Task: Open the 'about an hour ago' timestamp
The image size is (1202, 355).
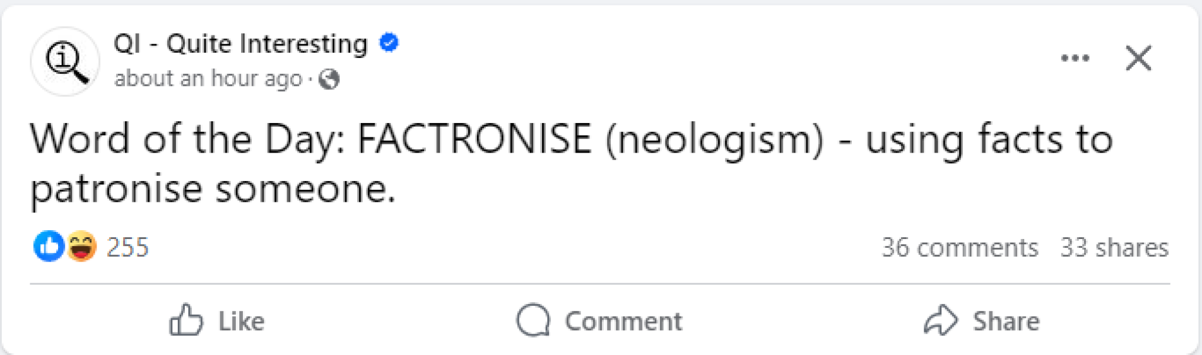Action: click(208, 79)
